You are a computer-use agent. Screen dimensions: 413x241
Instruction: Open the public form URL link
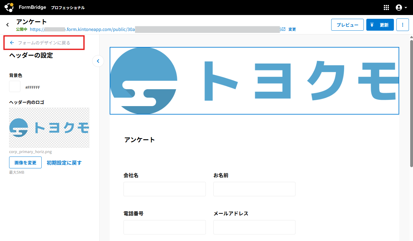(158, 29)
